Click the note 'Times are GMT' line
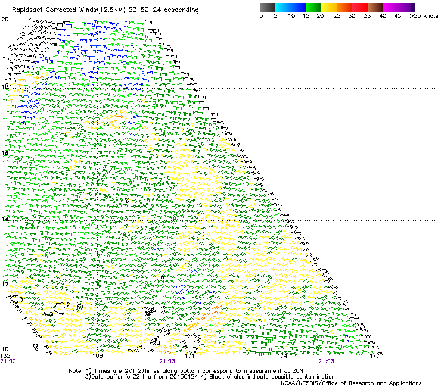441x387 pixels. (186, 371)
